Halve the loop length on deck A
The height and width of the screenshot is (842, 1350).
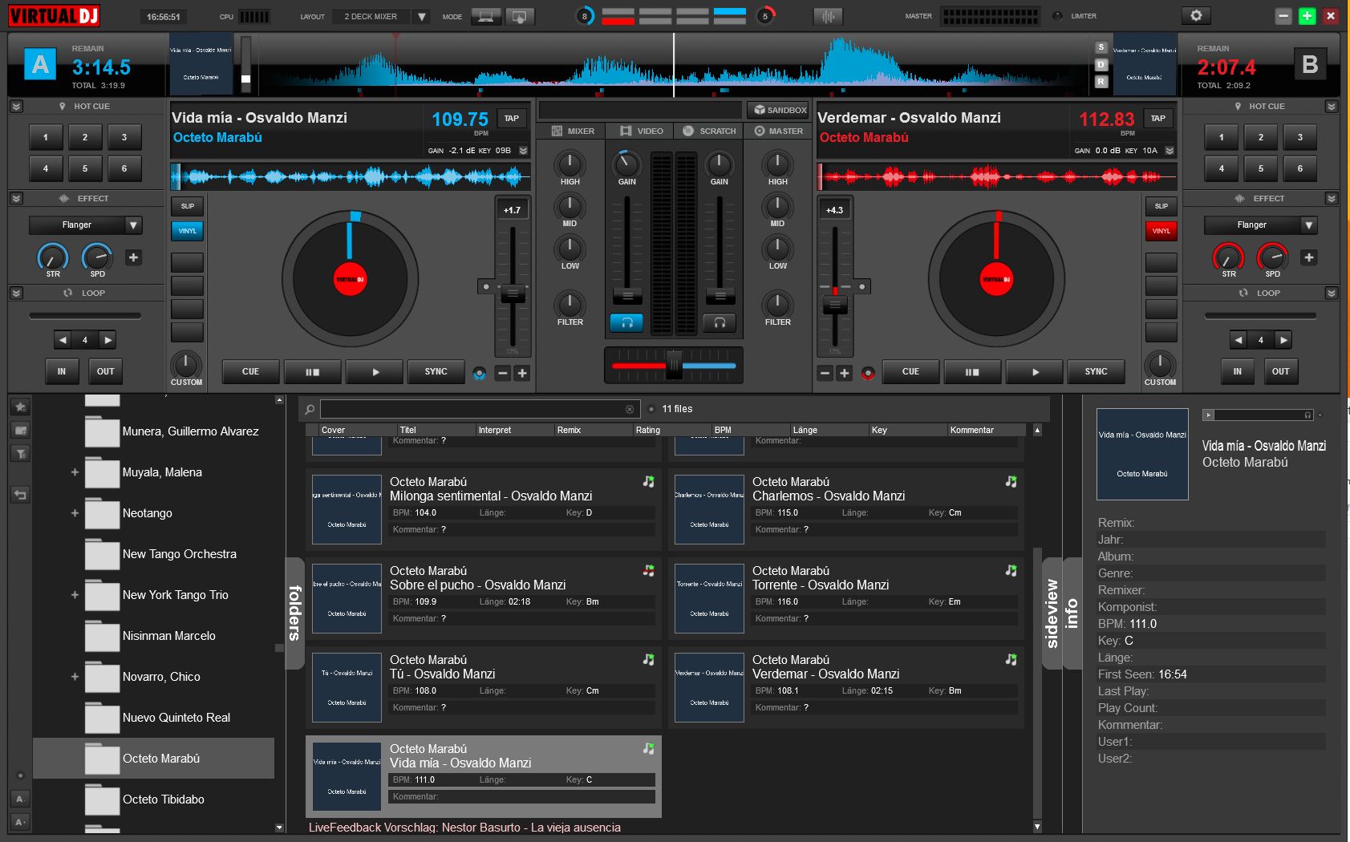[x=63, y=340]
